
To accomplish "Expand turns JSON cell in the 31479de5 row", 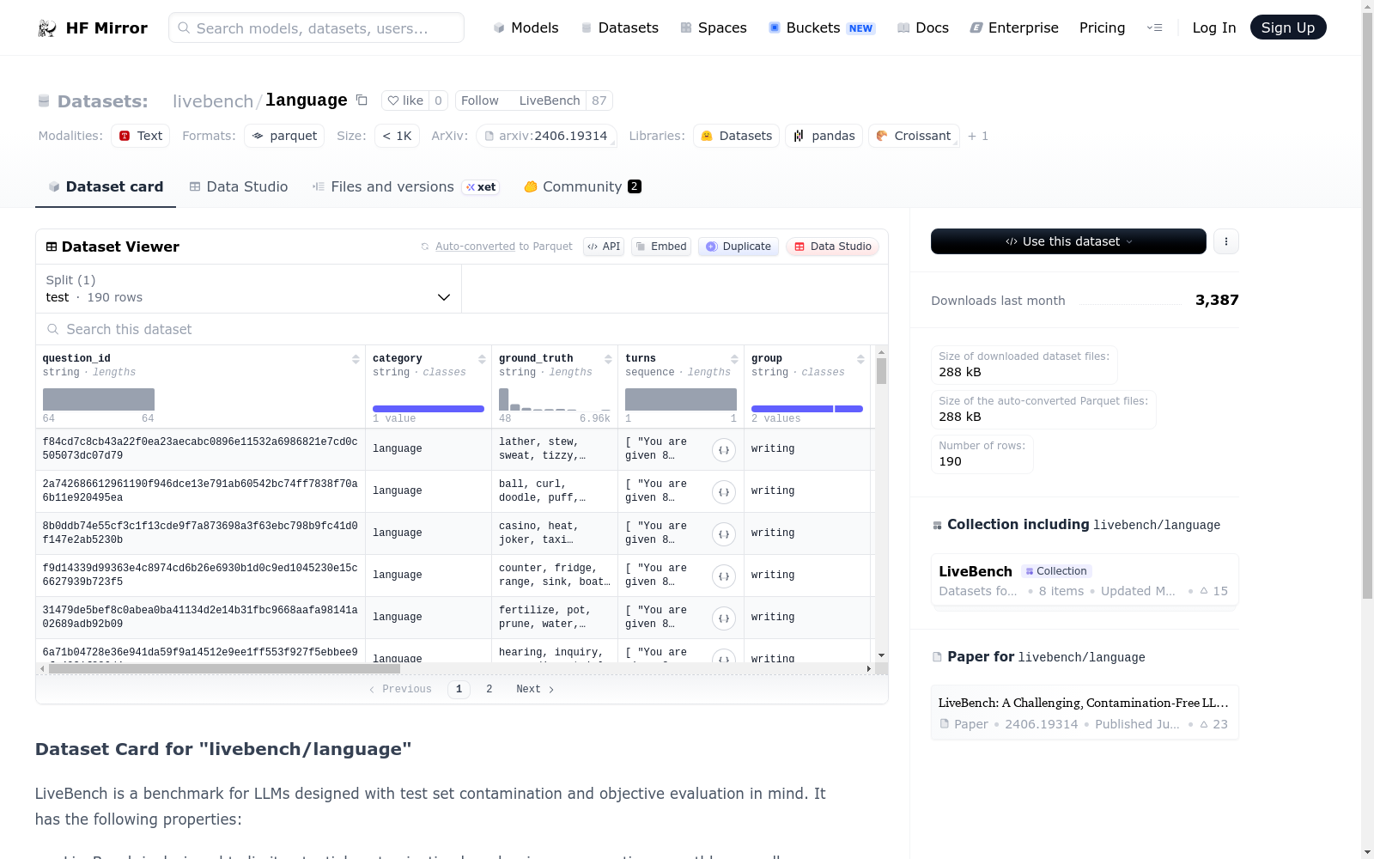I will tap(724, 618).
